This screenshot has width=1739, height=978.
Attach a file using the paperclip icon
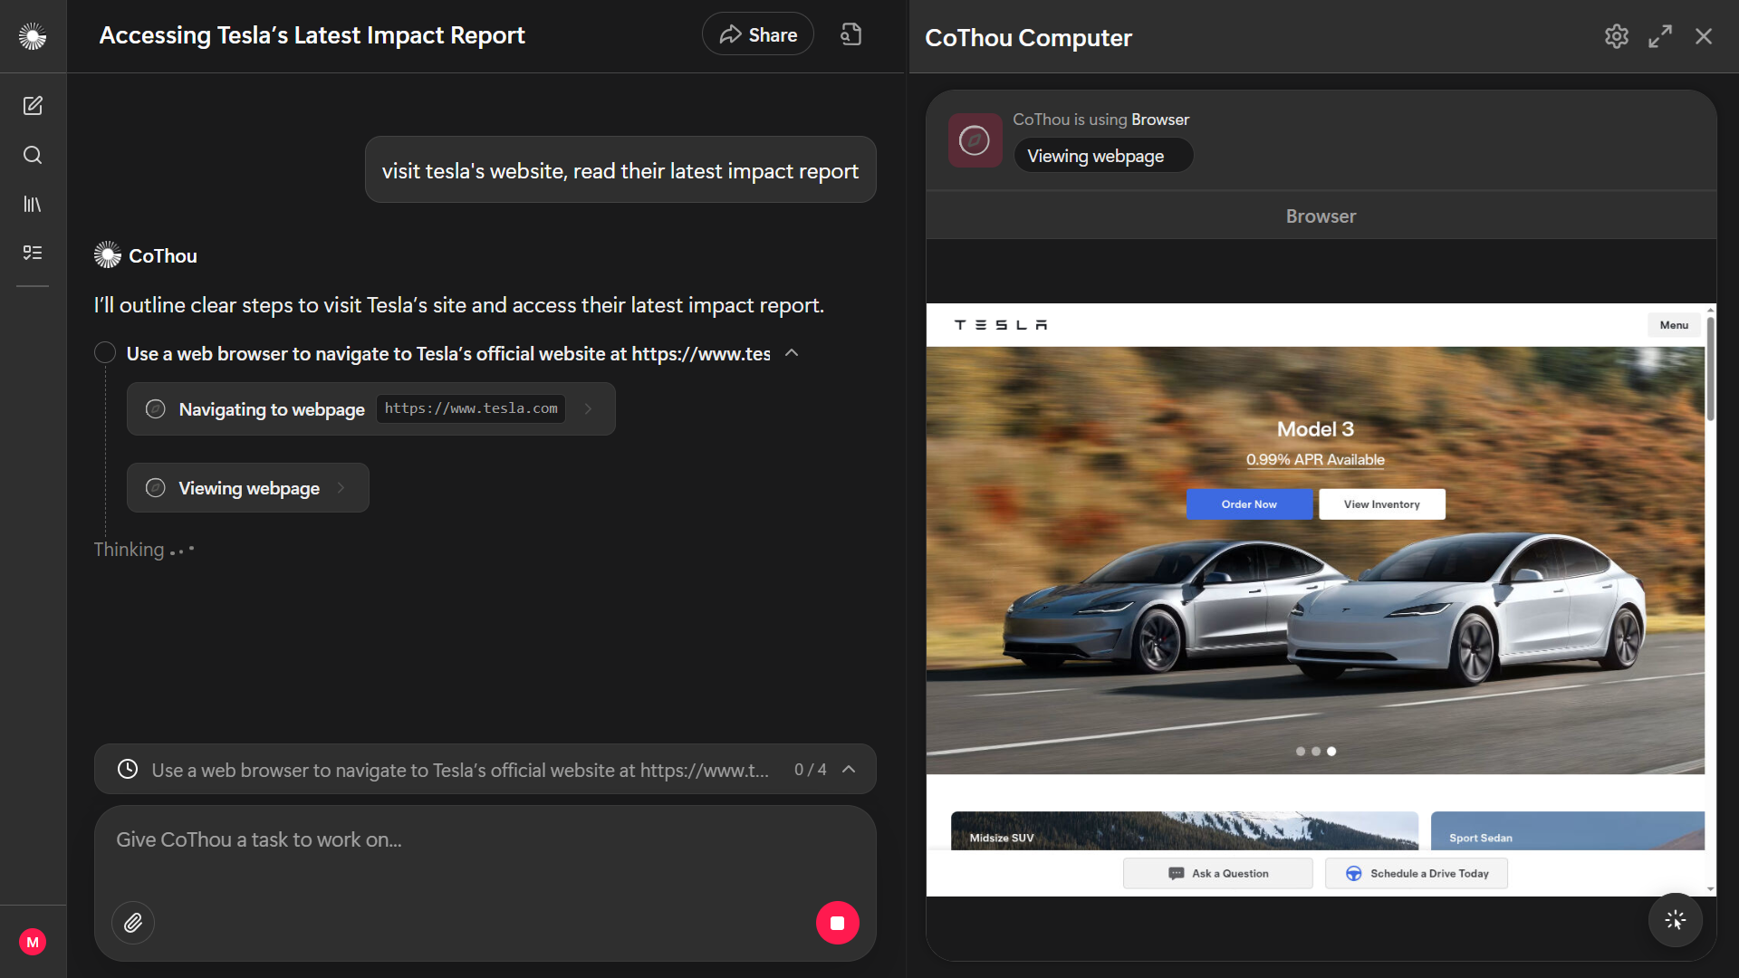[133, 922]
